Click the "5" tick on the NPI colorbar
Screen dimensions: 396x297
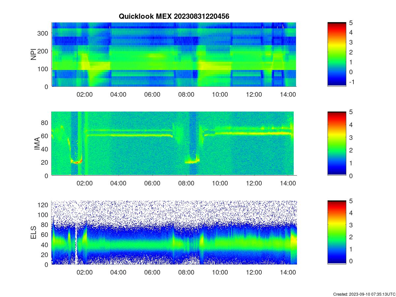click(351, 22)
